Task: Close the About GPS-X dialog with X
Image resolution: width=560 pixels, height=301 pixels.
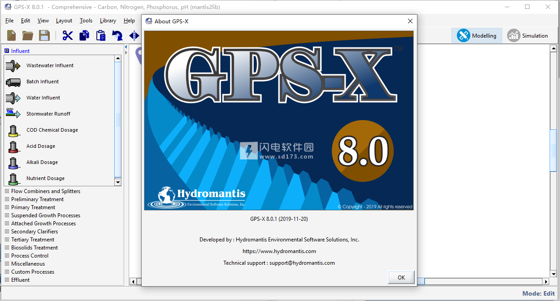Action: click(410, 21)
